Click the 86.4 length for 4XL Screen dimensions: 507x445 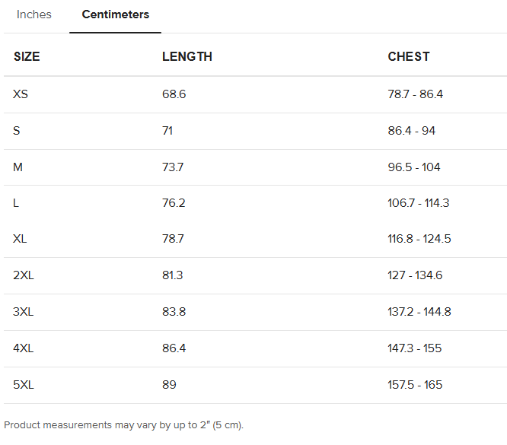click(x=174, y=348)
